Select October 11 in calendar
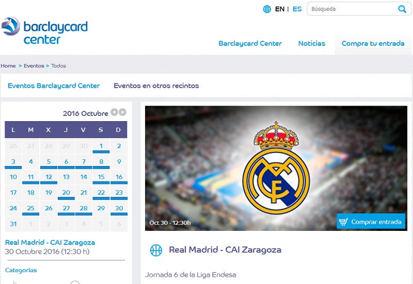413x284 pixels. 31,177
